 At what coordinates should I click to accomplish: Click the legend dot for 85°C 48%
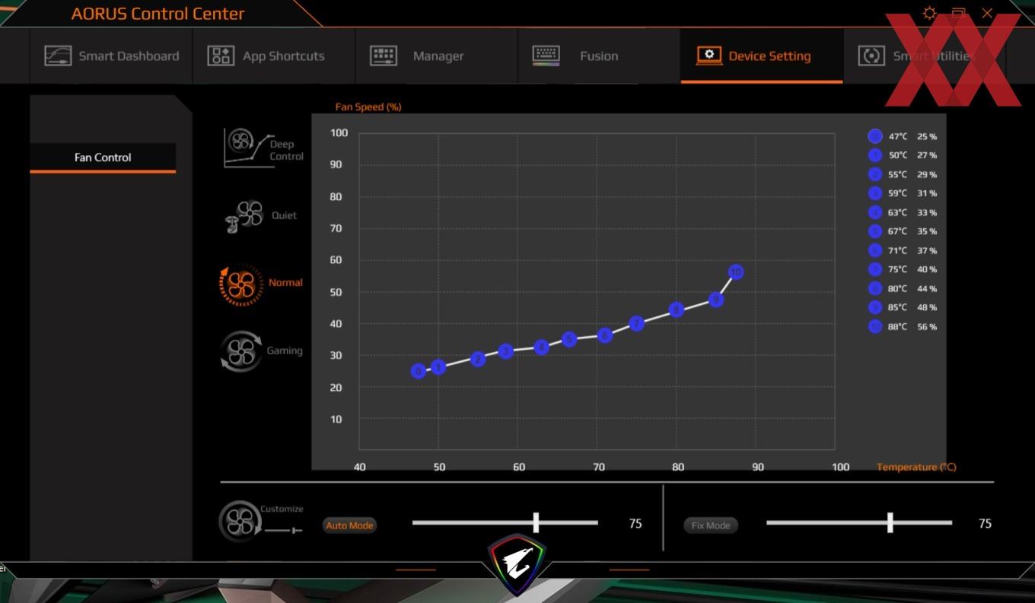click(x=875, y=307)
